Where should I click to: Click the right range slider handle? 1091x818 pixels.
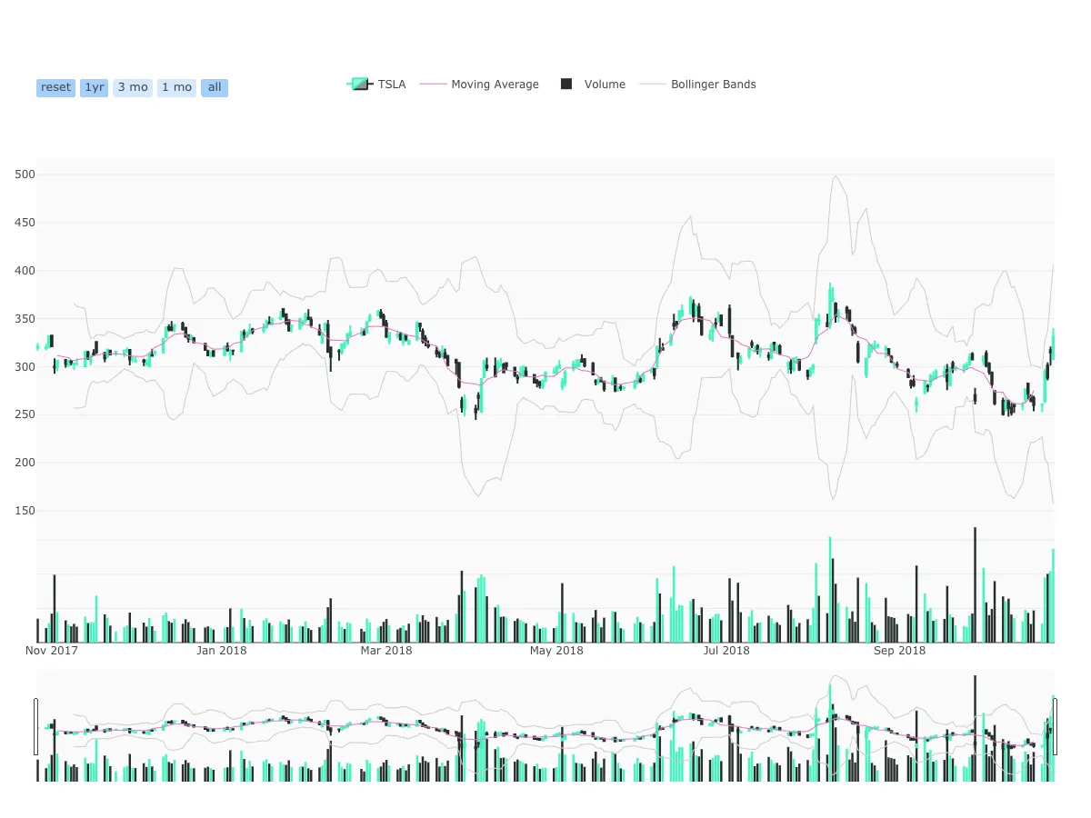[1055, 726]
